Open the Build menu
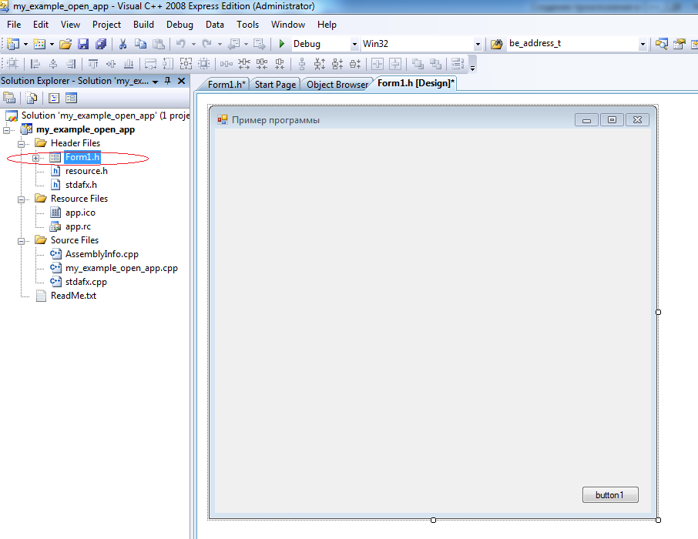 (x=143, y=25)
